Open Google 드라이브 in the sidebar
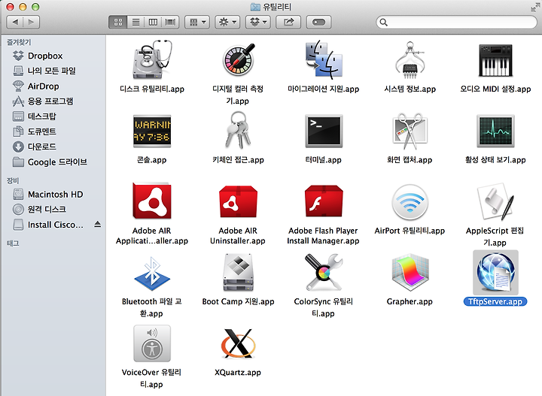The image size is (542, 396). [57, 162]
